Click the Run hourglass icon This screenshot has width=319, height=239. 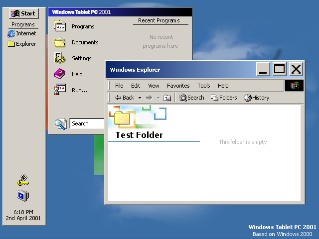(x=60, y=90)
